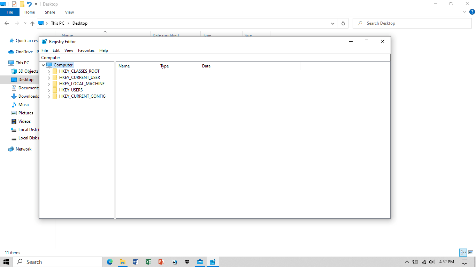The image size is (476, 267).
Task: Select HKEY_CLASSES_ROOT folder icon
Action: point(55,71)
